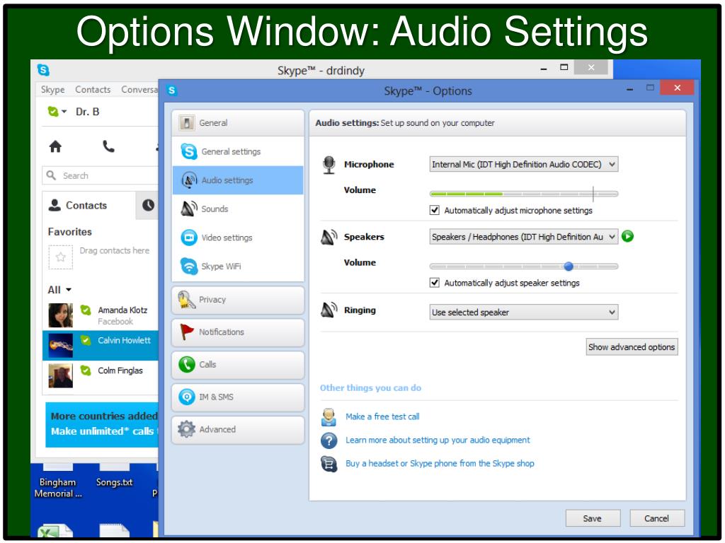Select contact Calvin Howlett
Image resolution: width=725 pixels, height=543 pixels.
(101, 345)
